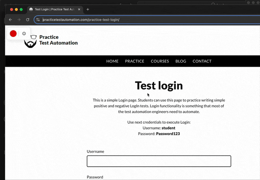Open site information icon in address bar
Viewport: 260px width, 180px height.
(38, 20)
